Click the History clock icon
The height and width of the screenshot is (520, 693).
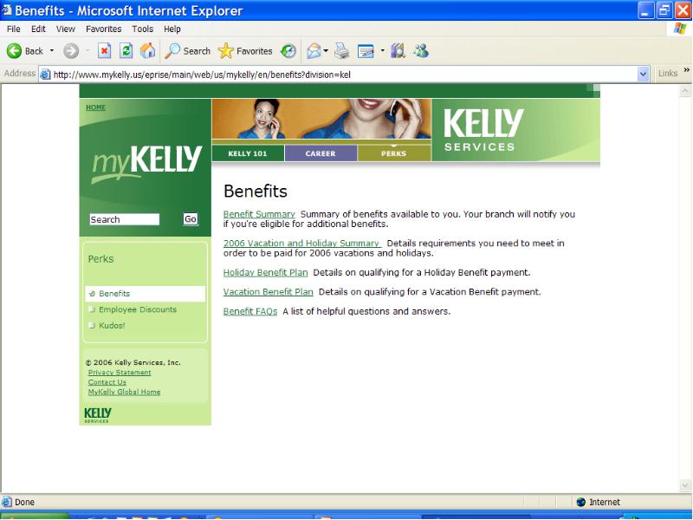click(288, 51)
